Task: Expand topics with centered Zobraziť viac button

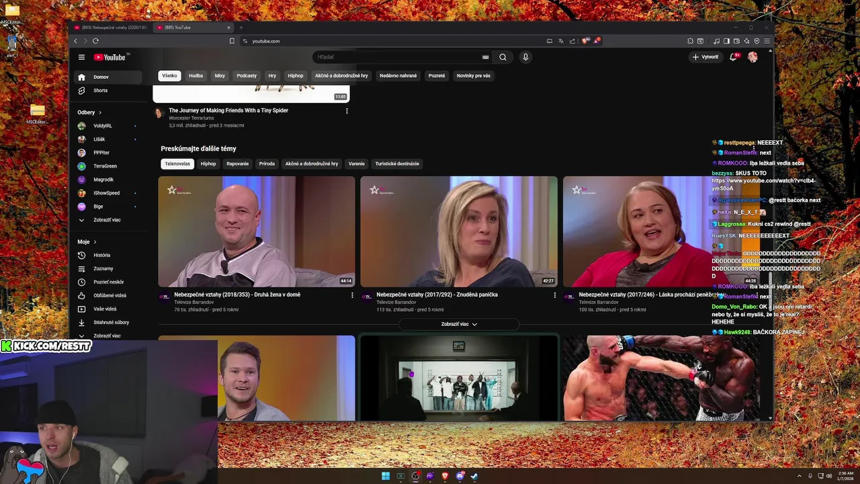Action: 459,324
